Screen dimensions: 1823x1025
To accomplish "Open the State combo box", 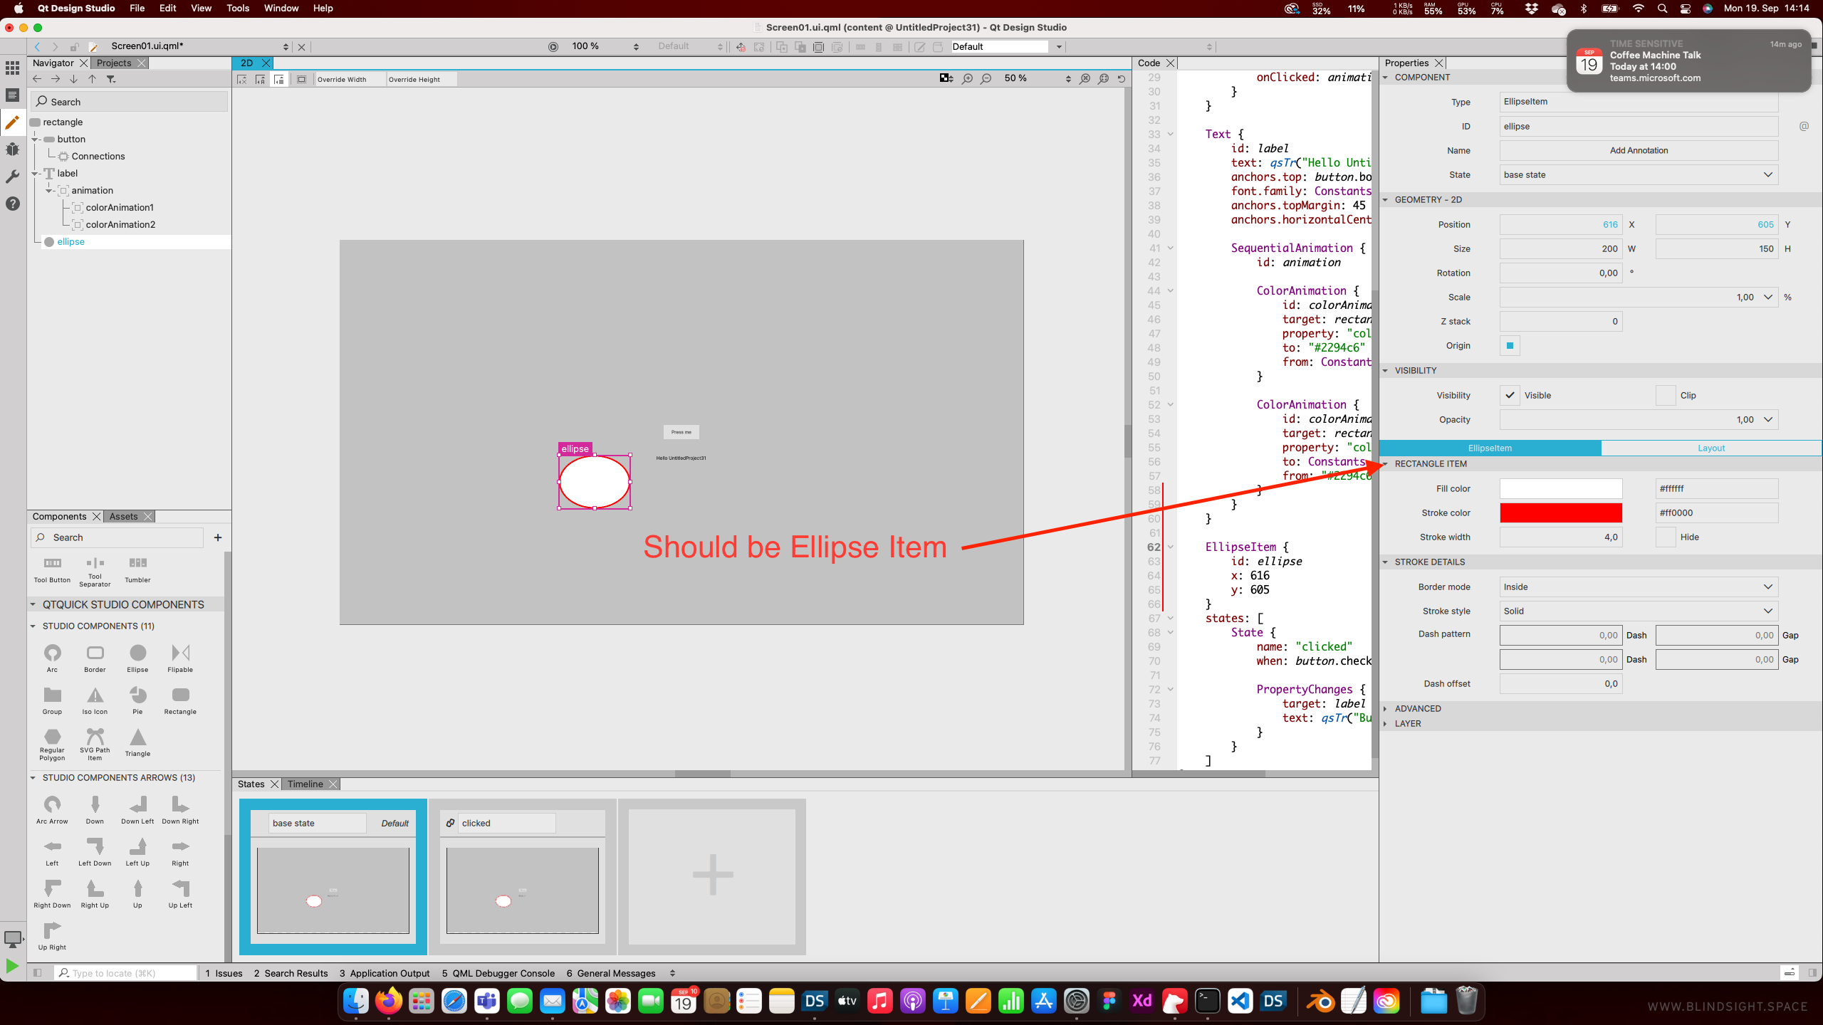I will 1638,175.
